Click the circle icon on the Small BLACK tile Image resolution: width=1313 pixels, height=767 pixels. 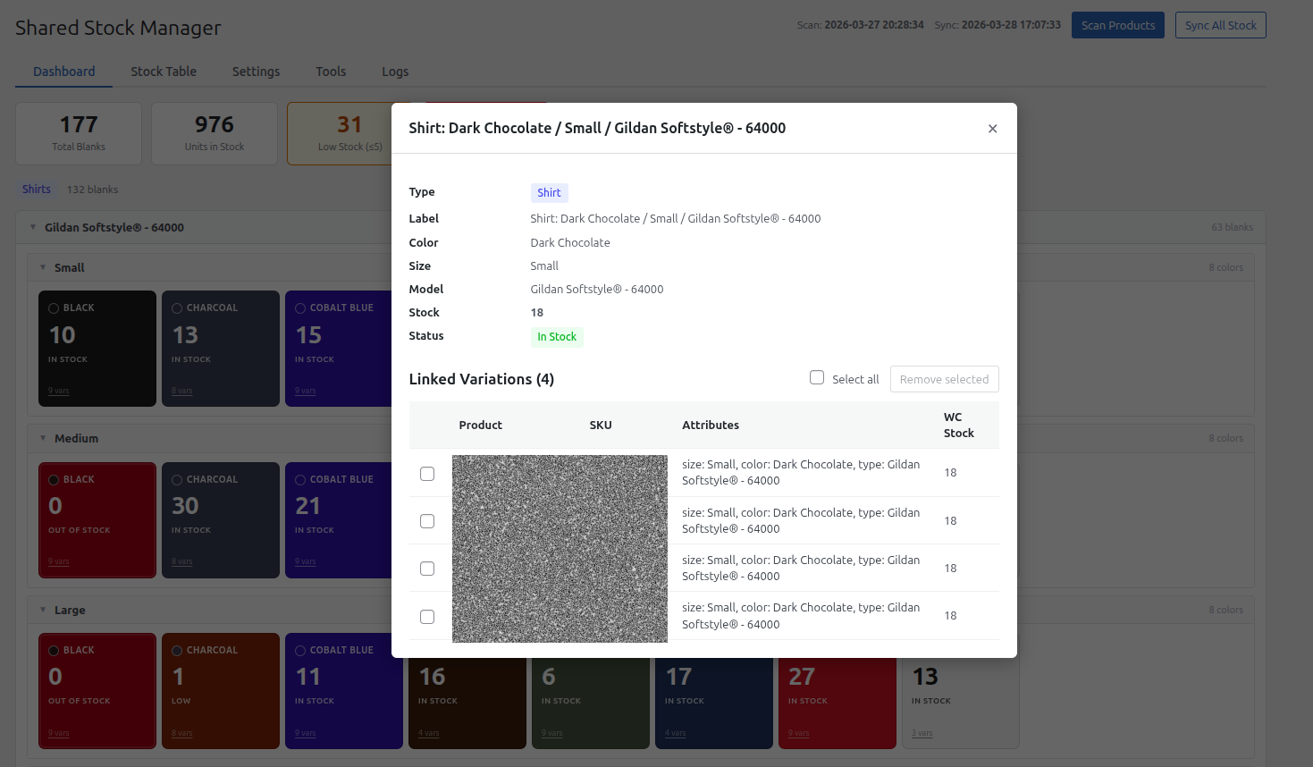point(54,307)
